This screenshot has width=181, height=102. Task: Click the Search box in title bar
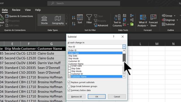pos(84,3)
